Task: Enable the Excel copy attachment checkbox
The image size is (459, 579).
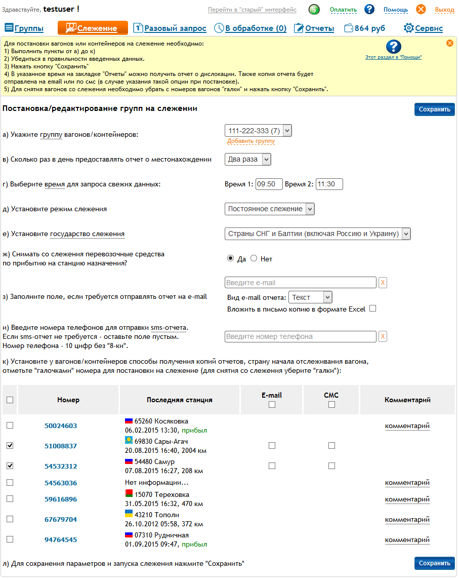Action: click(x=373, y=308)
